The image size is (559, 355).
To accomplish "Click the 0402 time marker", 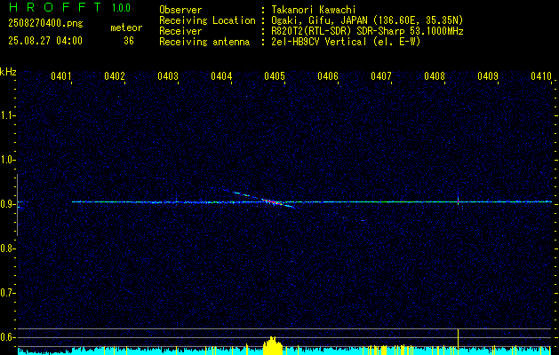I will coord(115,75).
